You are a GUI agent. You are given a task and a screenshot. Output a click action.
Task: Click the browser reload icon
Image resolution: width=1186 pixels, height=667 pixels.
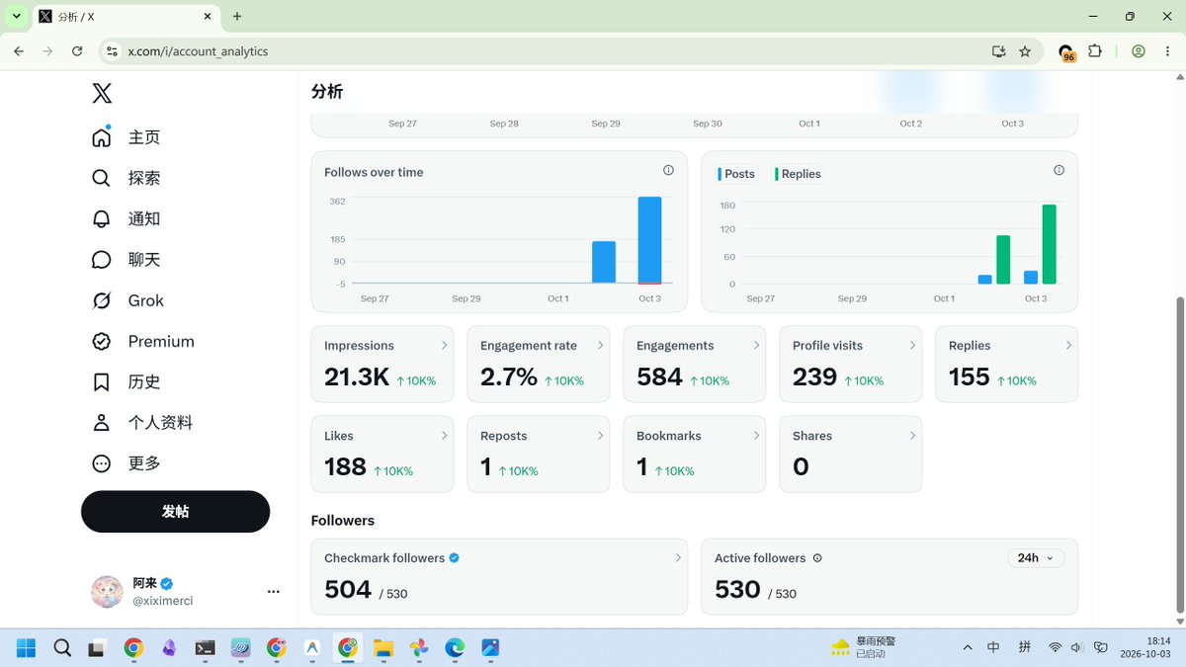tap(77, 51)
